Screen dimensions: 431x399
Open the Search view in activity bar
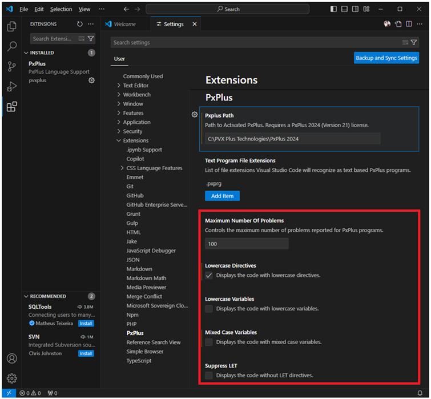point(11,47)
